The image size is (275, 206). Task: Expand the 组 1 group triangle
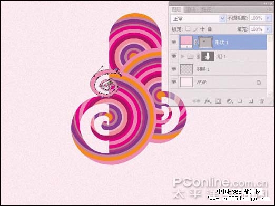[183, 56]
